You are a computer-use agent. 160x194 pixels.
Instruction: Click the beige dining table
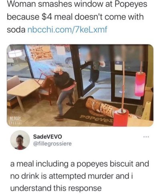click(23, 92)
